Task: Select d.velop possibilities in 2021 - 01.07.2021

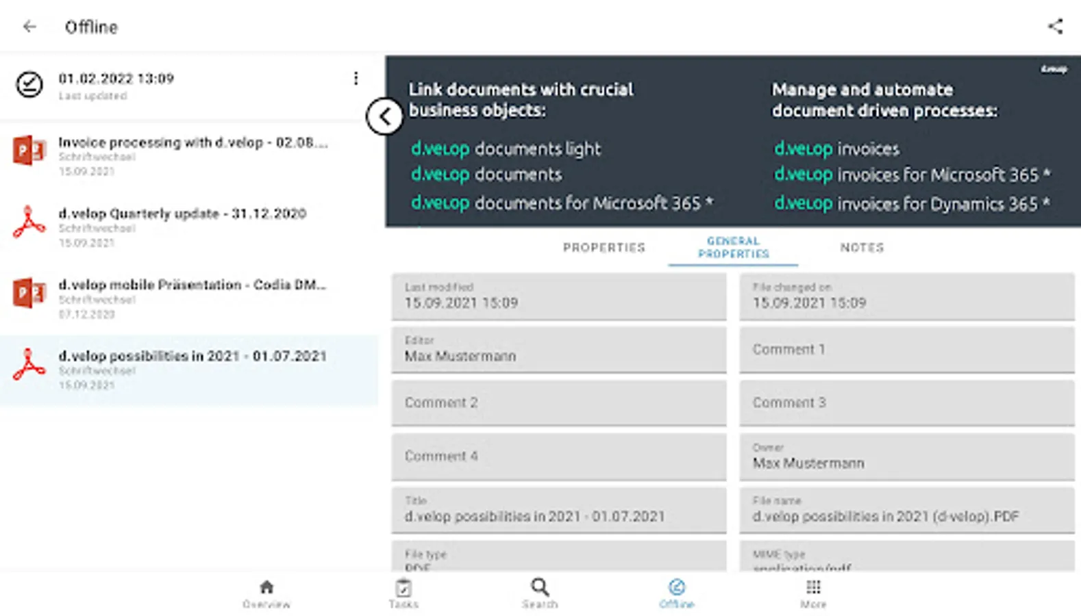Action: pos(189,370)
